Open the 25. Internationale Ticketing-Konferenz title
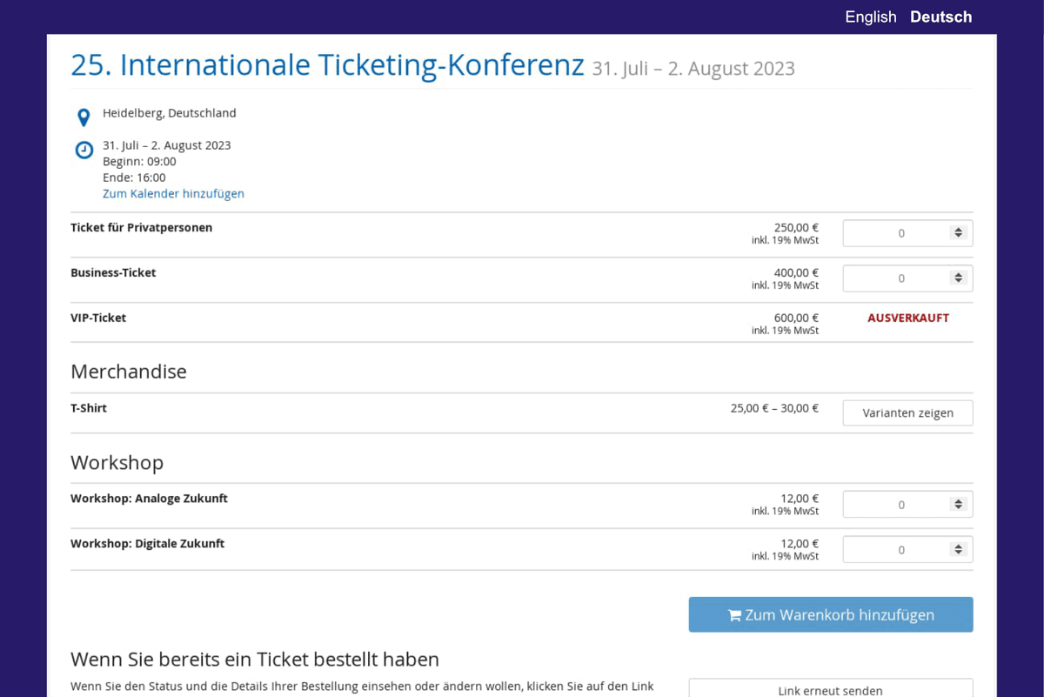1044x697 pixels. click(327, 65)
